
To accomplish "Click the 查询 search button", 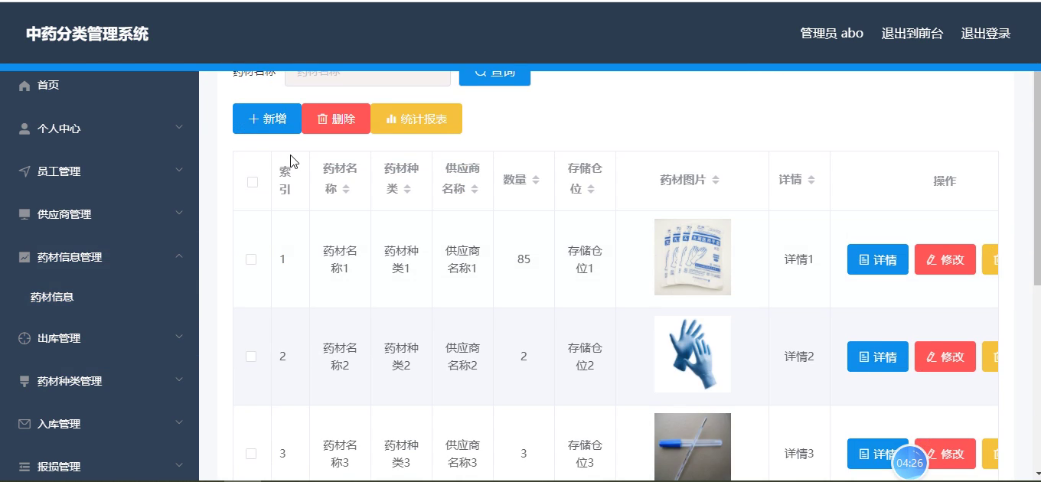I will (494, 77).
